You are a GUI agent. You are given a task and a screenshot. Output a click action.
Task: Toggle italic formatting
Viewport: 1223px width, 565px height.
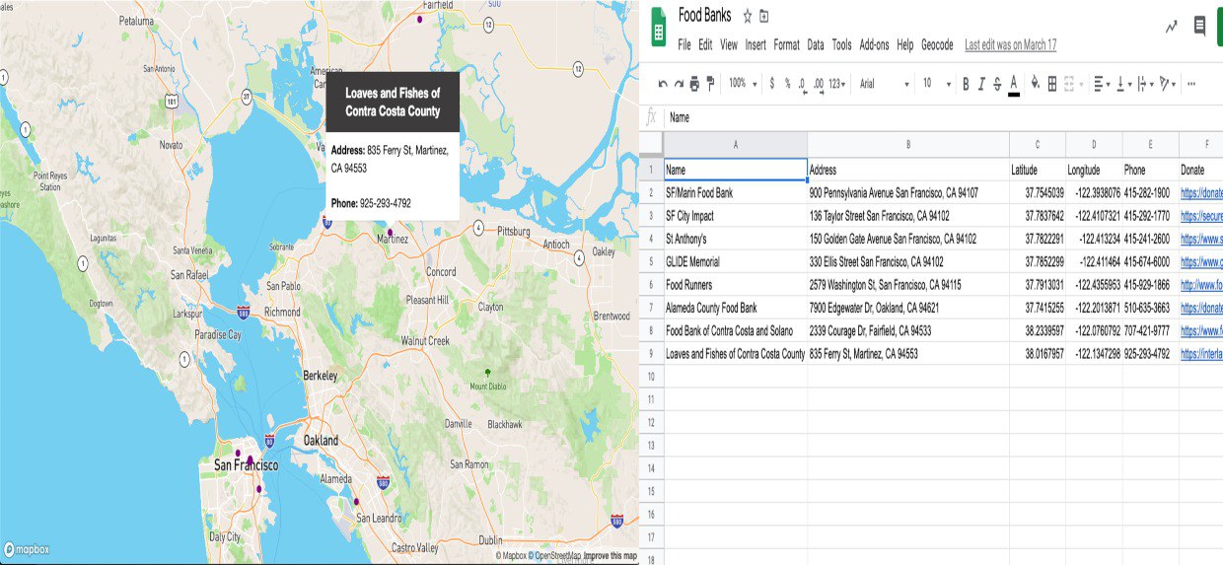coord(981,84)
